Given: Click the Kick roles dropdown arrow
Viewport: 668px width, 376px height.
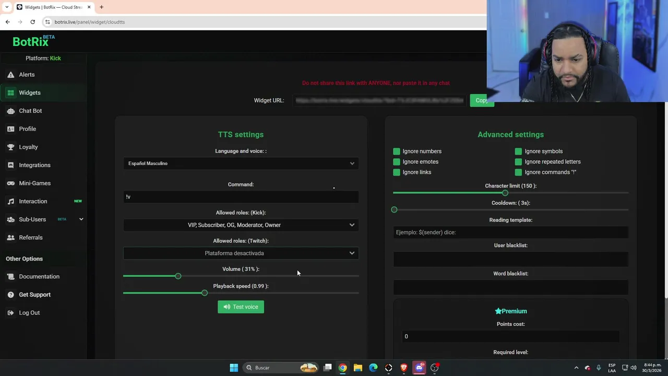Looking at the screenshot, I should (x=352, y=225).
